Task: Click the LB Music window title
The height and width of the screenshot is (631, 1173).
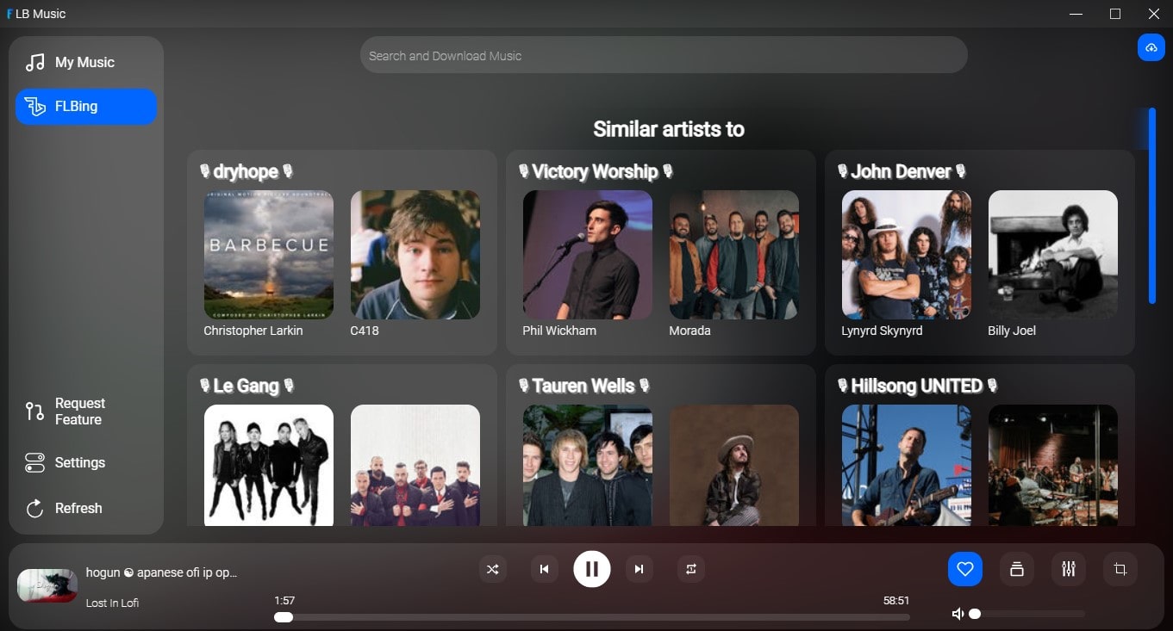Action: [x=41, y=14]
